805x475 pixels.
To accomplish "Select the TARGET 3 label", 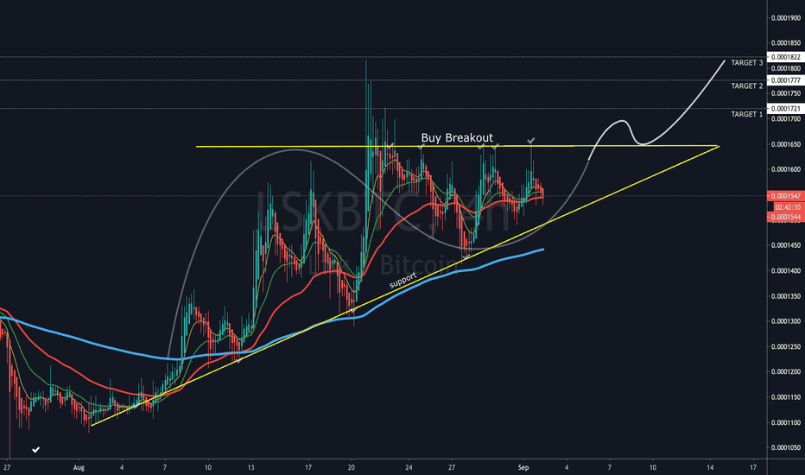I will (747, 63).
